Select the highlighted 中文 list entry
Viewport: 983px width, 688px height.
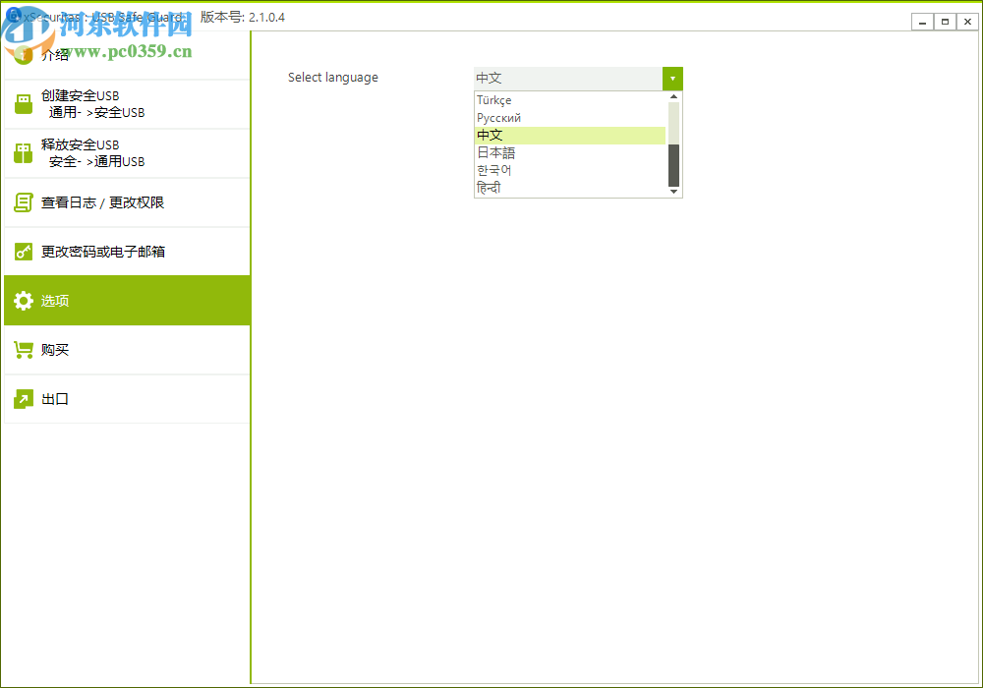(x=570, y=136)
